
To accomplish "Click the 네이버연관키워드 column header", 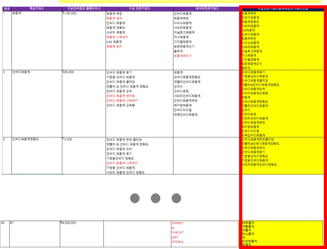I will (x=207, y=8).
